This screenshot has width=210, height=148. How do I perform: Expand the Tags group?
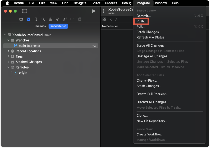[x=8, y=56]
